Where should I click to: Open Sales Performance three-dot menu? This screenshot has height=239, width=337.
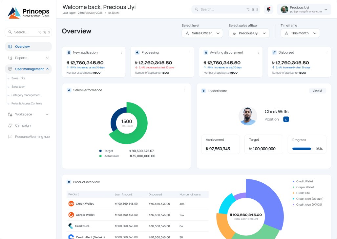184,90
